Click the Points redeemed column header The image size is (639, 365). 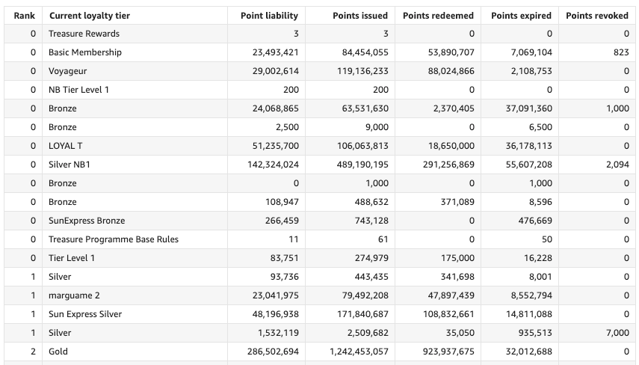pyautogui.click(x=438, y=16)
